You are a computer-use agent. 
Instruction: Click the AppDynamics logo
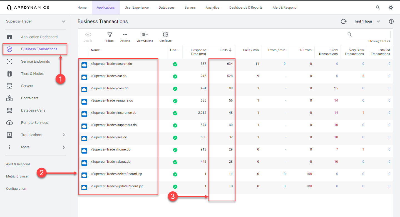tap(28, 8)
